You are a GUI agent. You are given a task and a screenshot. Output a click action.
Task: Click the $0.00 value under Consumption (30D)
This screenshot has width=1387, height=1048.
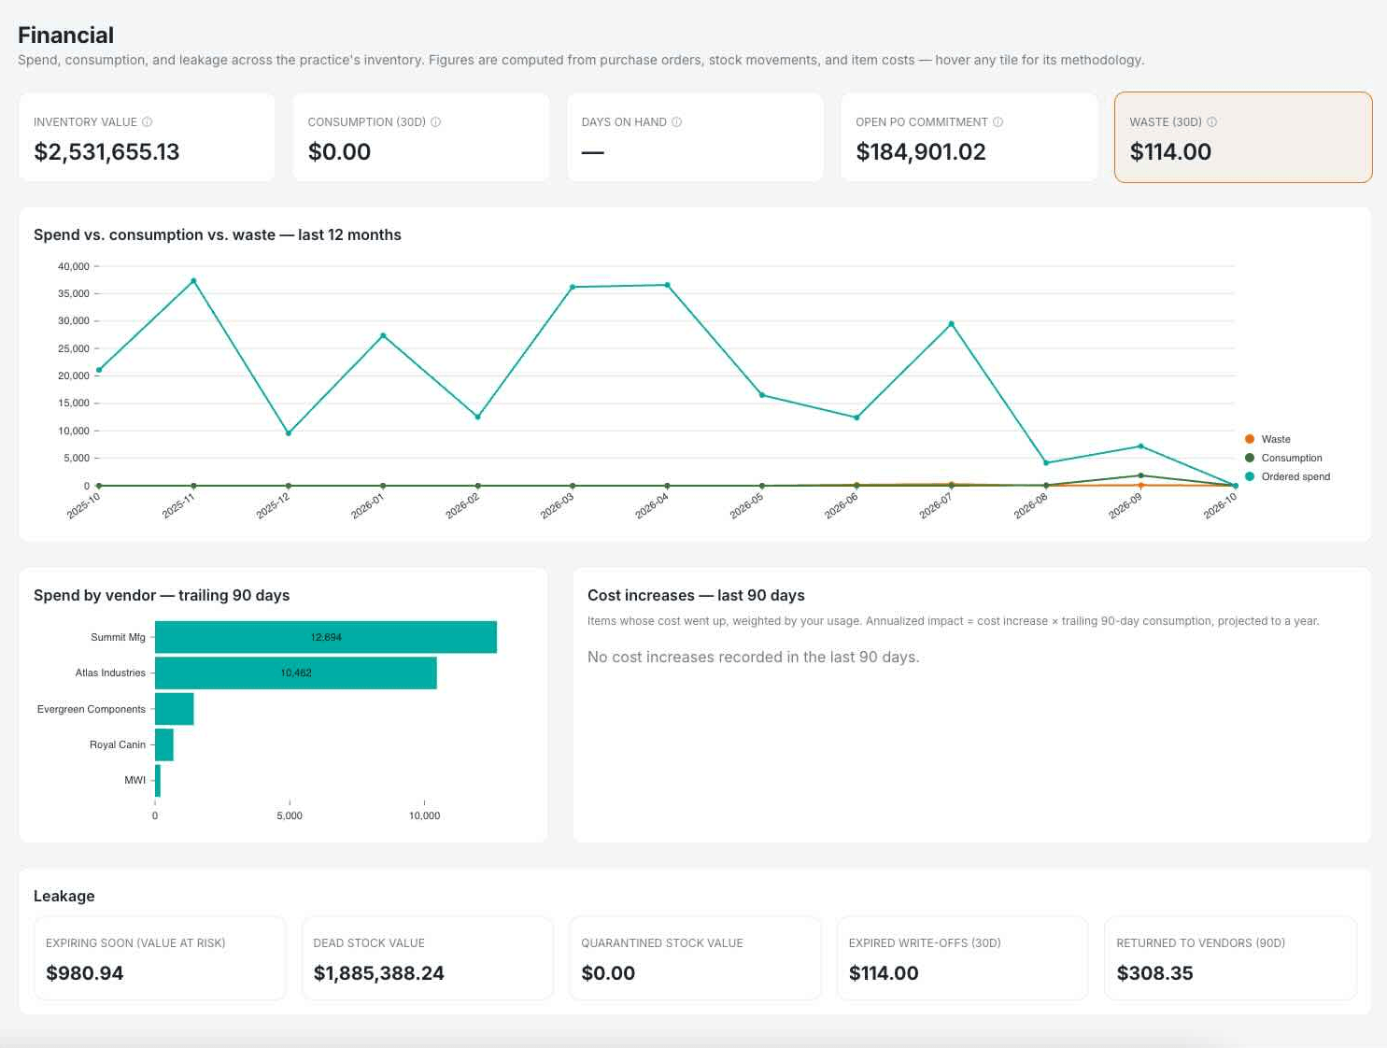(339, 152)
